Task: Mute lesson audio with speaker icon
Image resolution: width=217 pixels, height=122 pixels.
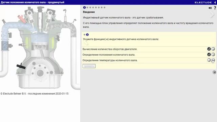Action: pos(210,8)
